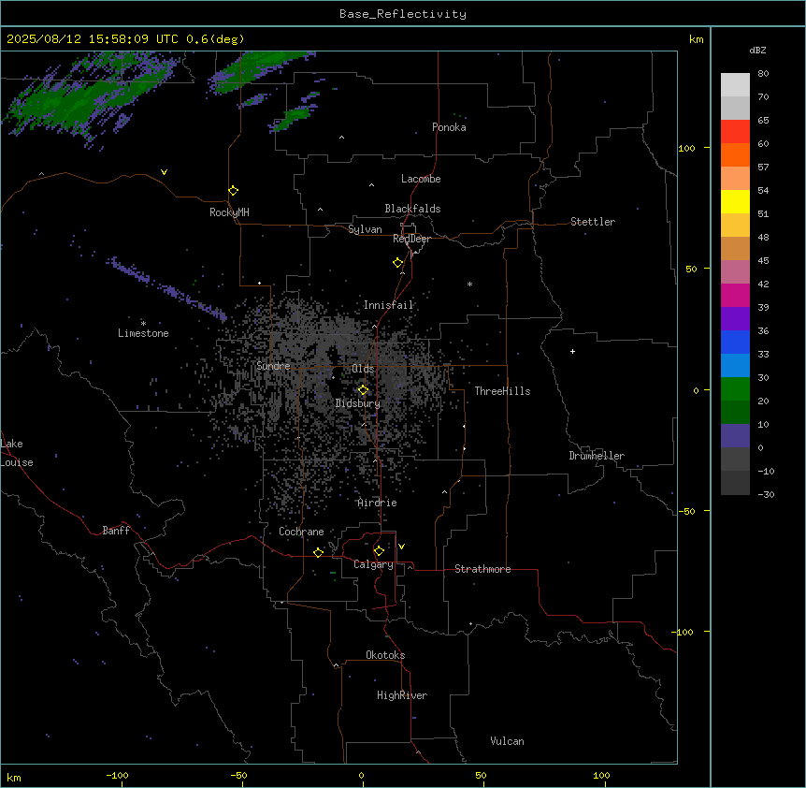Image resolution: width=806 pixels, height=788 pixels.
Task: Select the Okotoks label
Action: pyautogui.click(x=385, y=655)
